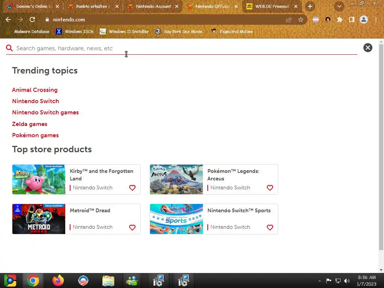Switch to the Punkte erhalten tab
The image size is (384, 288).
click(x=91, y=6)
